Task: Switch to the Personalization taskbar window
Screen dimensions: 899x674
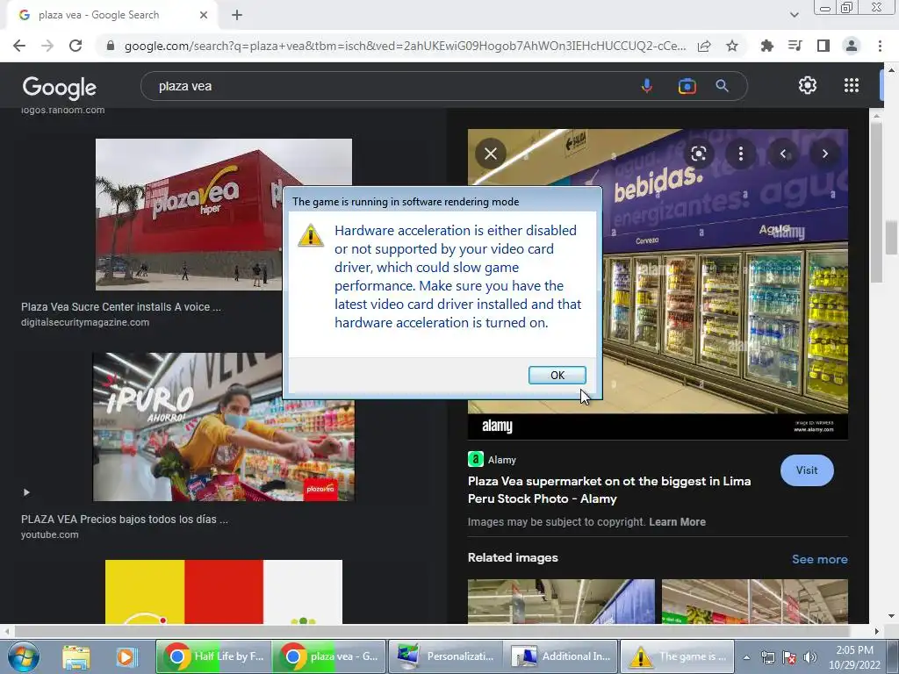Action: 445,656
